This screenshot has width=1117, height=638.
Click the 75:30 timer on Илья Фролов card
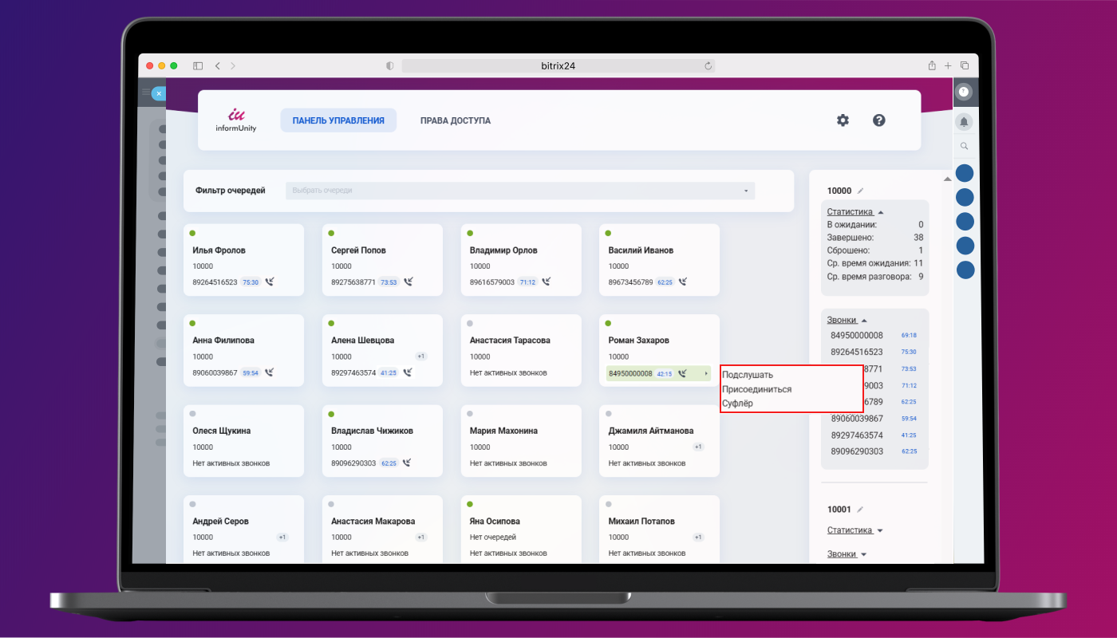point(251,282)
